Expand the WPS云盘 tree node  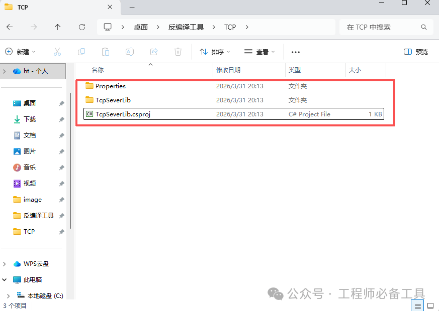(x=5, y=264)
